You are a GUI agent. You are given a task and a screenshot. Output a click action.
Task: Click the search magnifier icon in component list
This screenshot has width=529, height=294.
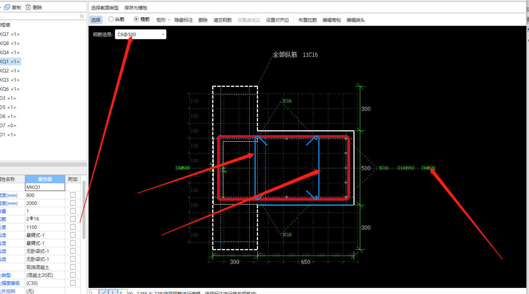pyautogui.click(x=82, y=16)
